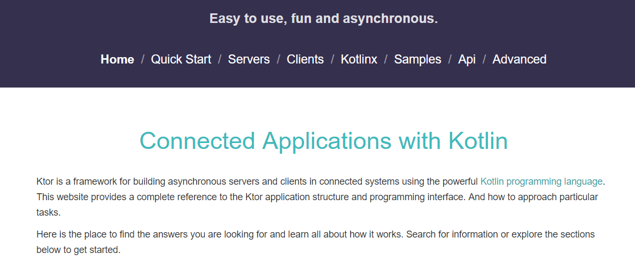Image resolution: width=635 pixels, height=261 pixels.
Task: Select the Advanced navigation item
Action: pyautogui.click(x=519, y=59)
